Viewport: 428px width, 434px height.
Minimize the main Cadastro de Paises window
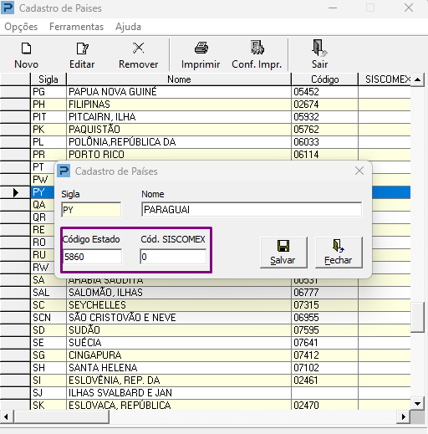coord(333,8)
